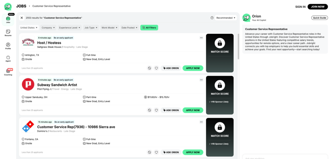Click H1B Sponsor Likely on Subway card
The height and width of the screenshot is (159, 330).
pyautogui.click(x=219, y=102)
